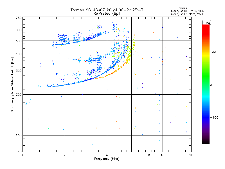The height and width of the screenshot is (169, 225).
Task: Click the '2' frequency axis tick label
Action: pos(65,155)
